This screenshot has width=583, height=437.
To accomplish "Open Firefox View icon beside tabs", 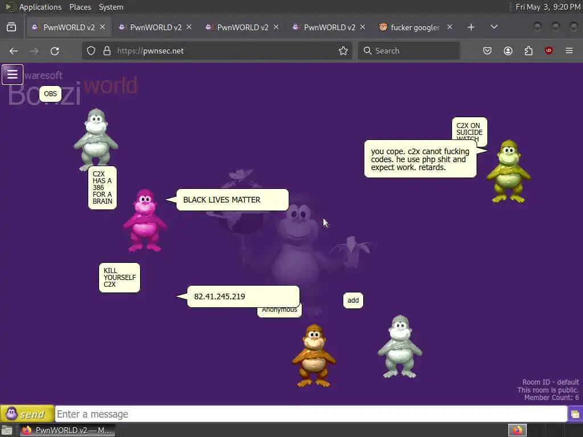I will (11, 27).
